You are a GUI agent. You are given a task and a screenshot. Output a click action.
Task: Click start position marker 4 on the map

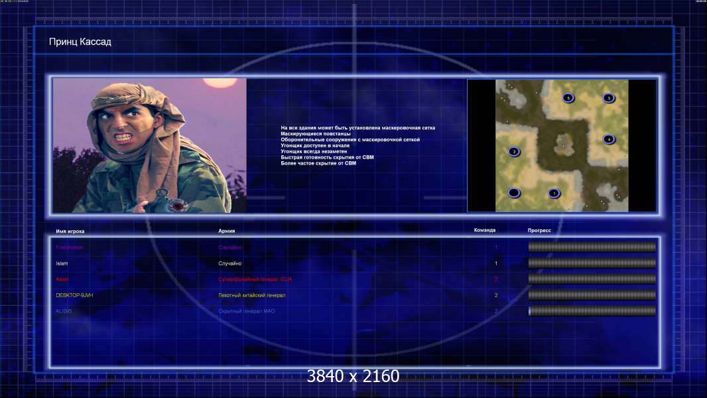(x=609, y=139)
